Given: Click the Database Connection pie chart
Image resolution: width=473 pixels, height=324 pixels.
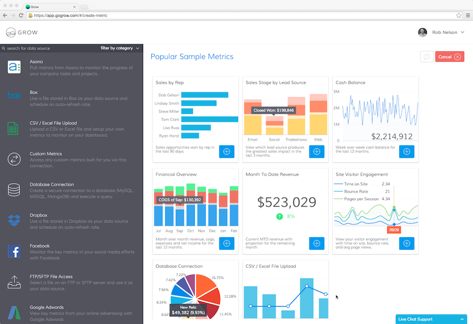Looking at the screenshot, I should (x=195, y=297).
